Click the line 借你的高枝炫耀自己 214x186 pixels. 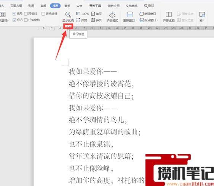tap(101, 95)
